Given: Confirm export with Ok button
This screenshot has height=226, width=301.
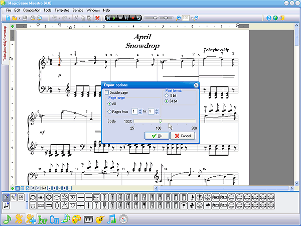Looking at the screenshot, I should click(157, 136).
